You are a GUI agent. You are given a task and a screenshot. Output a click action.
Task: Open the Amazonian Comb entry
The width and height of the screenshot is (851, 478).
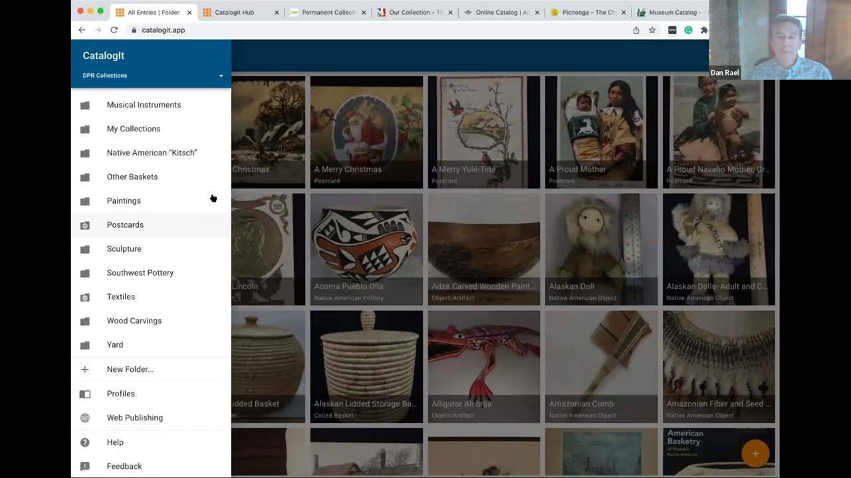[602, 367]
